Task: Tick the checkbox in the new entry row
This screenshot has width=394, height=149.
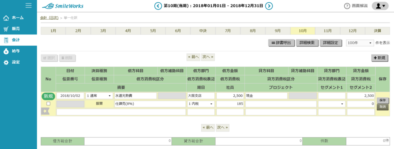Action: [48, 103]
